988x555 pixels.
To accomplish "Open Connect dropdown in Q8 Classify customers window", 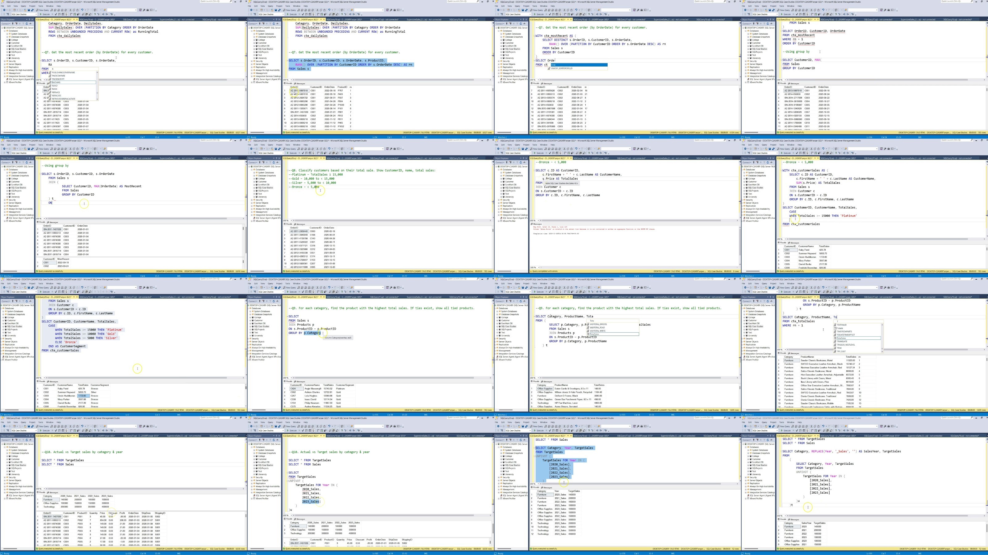I will 253,162.
